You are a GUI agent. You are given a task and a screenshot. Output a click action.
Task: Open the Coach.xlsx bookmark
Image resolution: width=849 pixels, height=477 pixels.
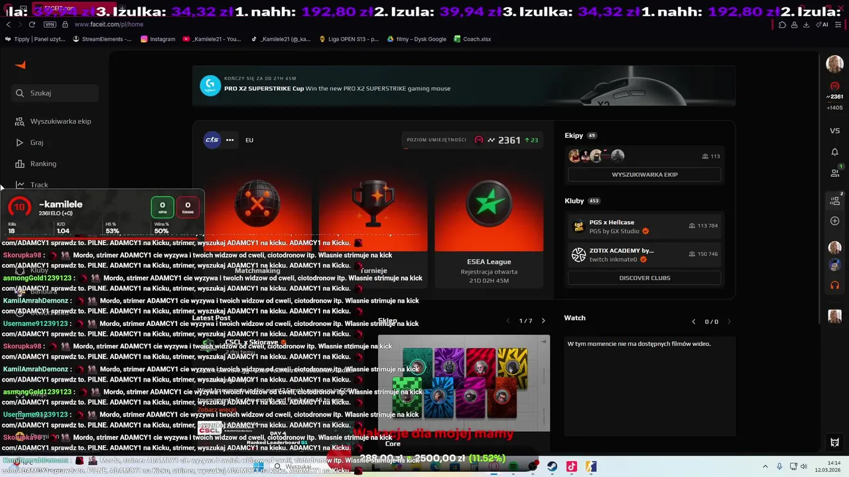pos(472,39)
